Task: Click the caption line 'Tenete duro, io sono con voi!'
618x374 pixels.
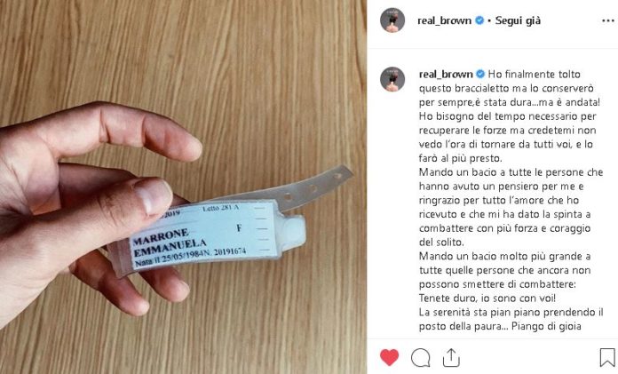Action: point(487,298)
